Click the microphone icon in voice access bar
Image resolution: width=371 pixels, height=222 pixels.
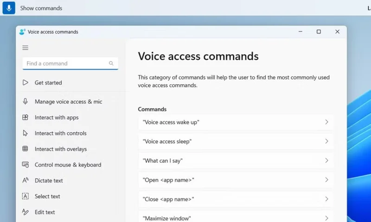tap(9, 8)
